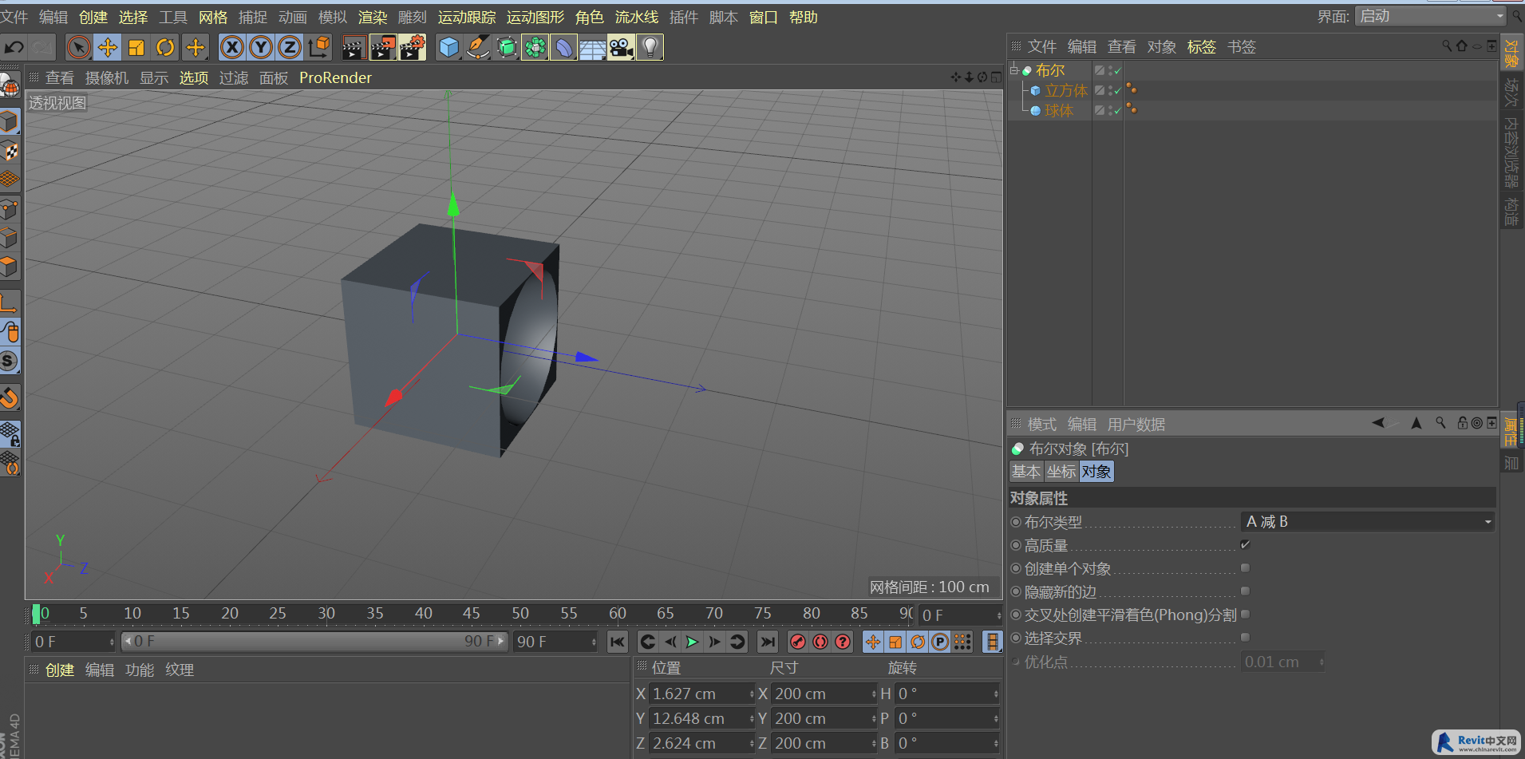
Task: Add a light object
Action: pos(650,47)
